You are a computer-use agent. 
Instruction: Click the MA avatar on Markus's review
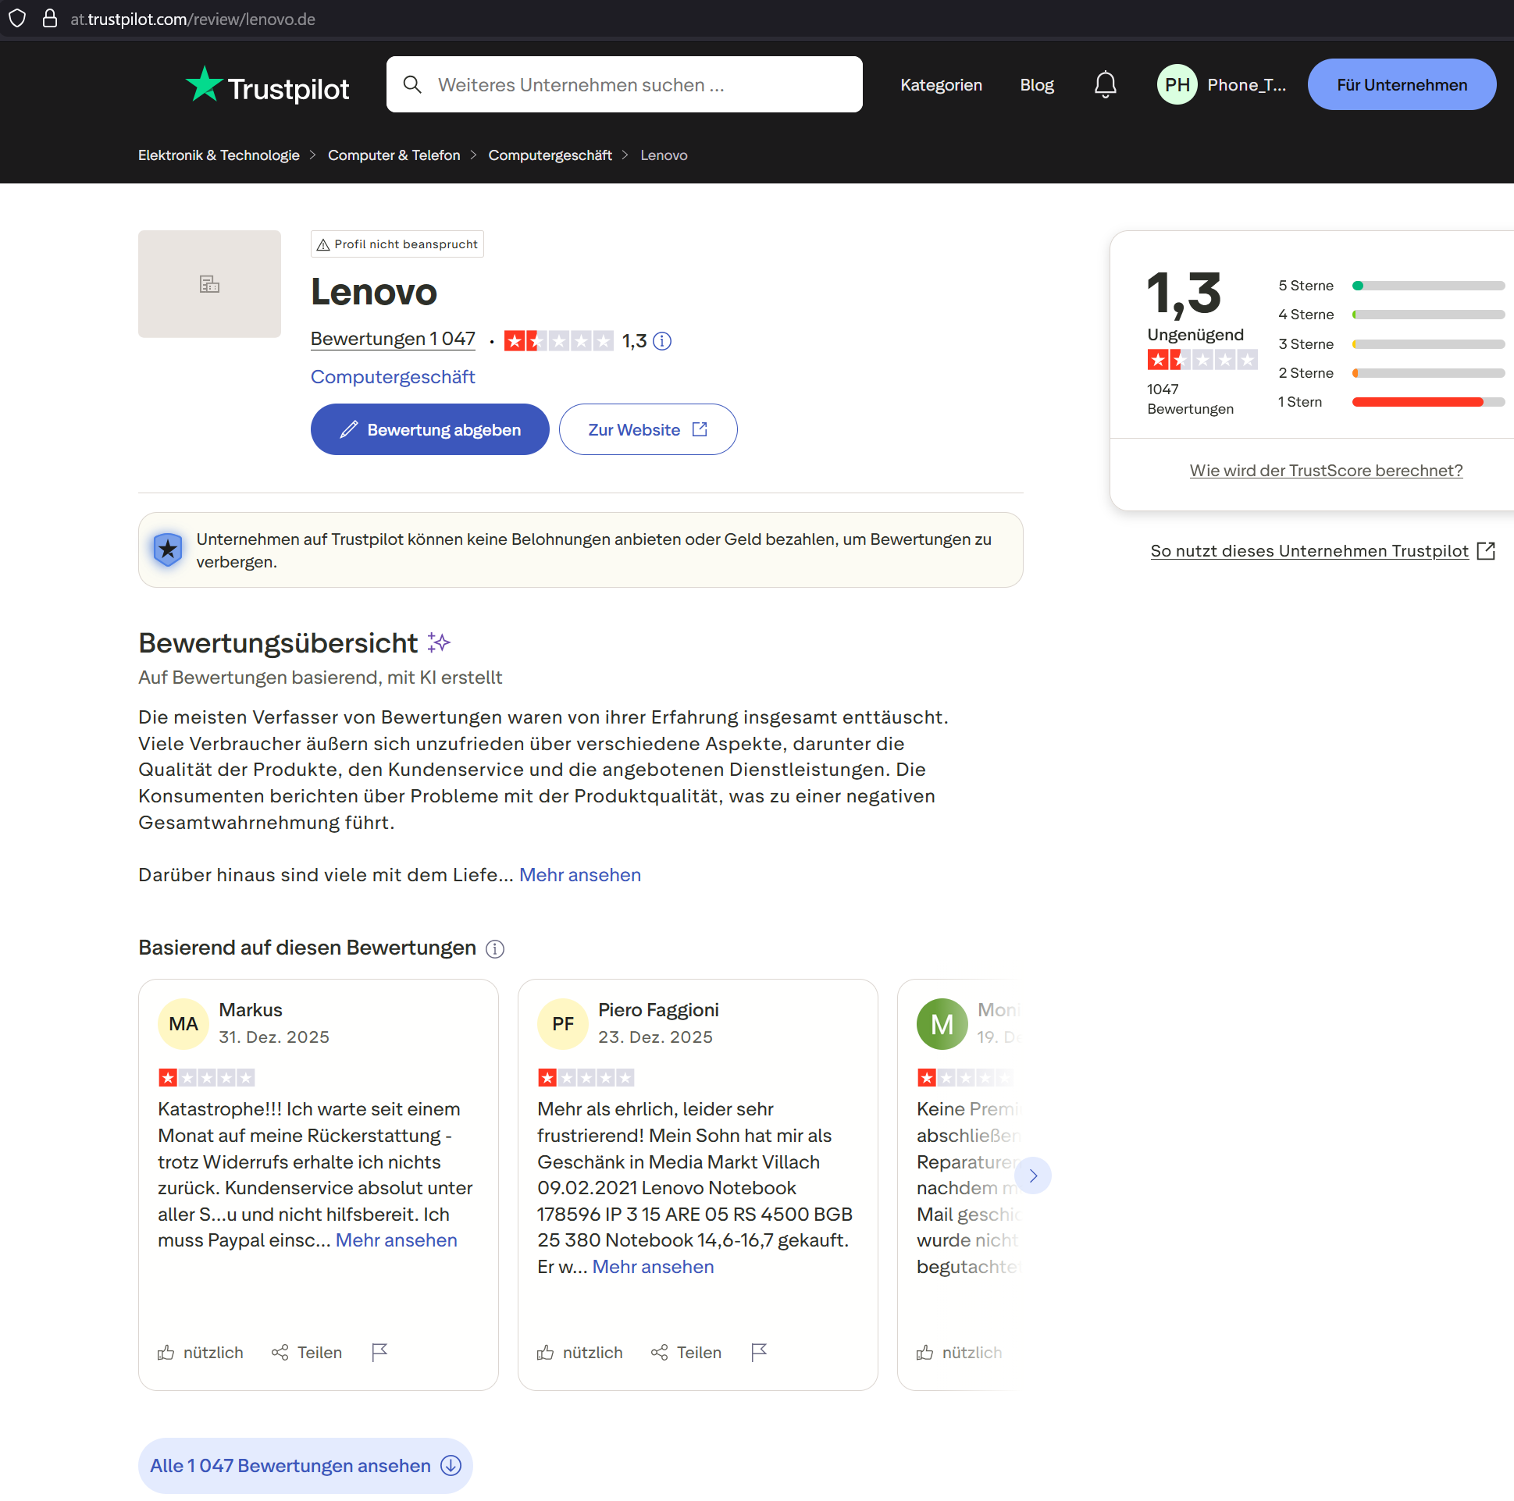(183, 1023)
